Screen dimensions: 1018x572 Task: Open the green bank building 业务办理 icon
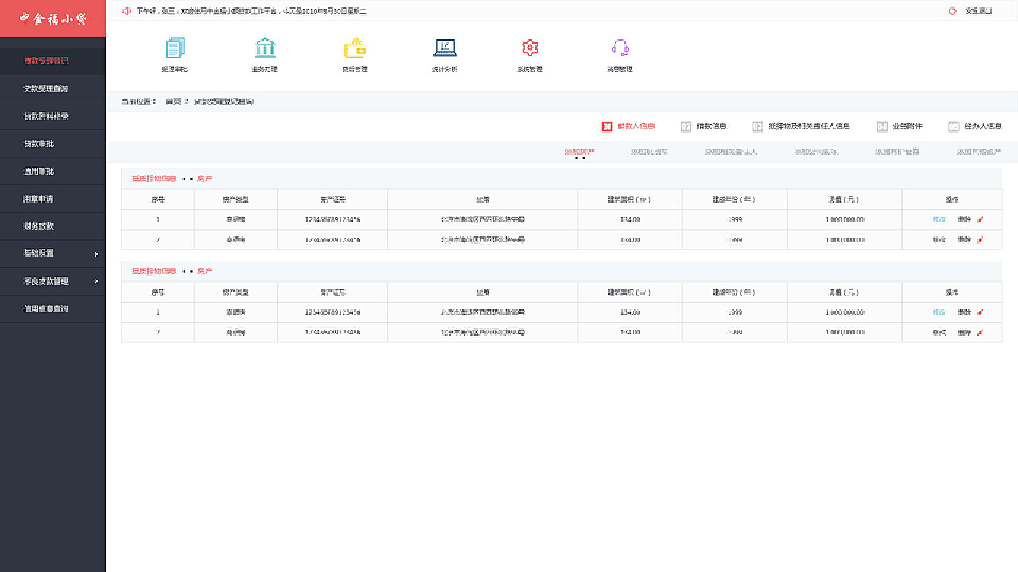265,48
